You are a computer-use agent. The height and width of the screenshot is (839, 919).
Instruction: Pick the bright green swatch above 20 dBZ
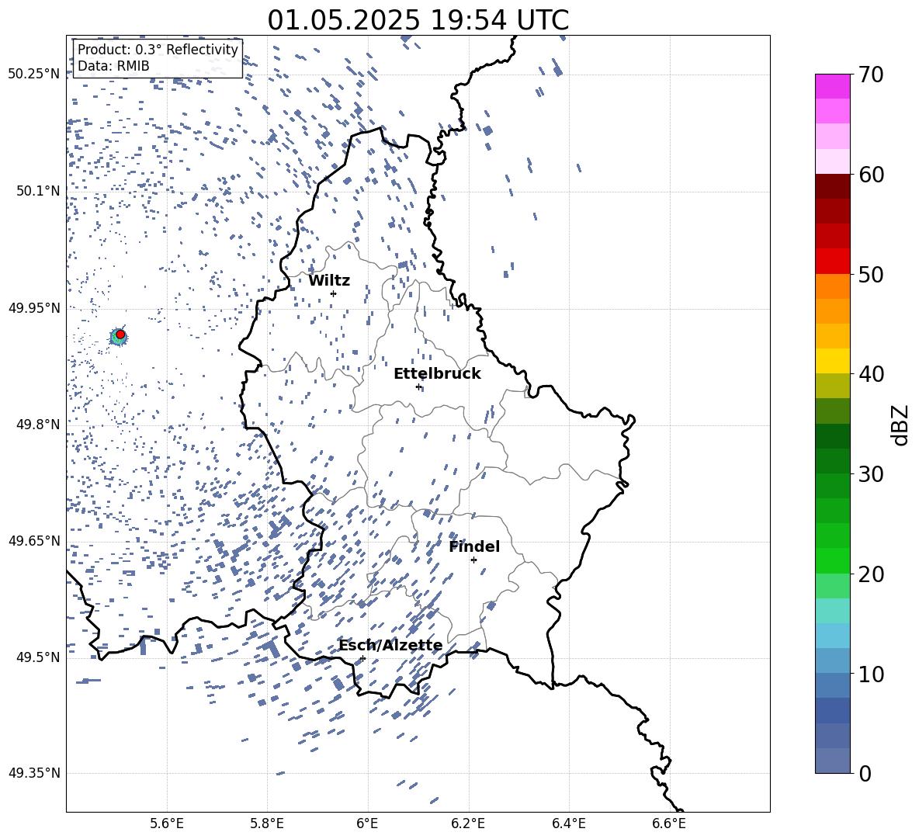[x=833, y=560]
